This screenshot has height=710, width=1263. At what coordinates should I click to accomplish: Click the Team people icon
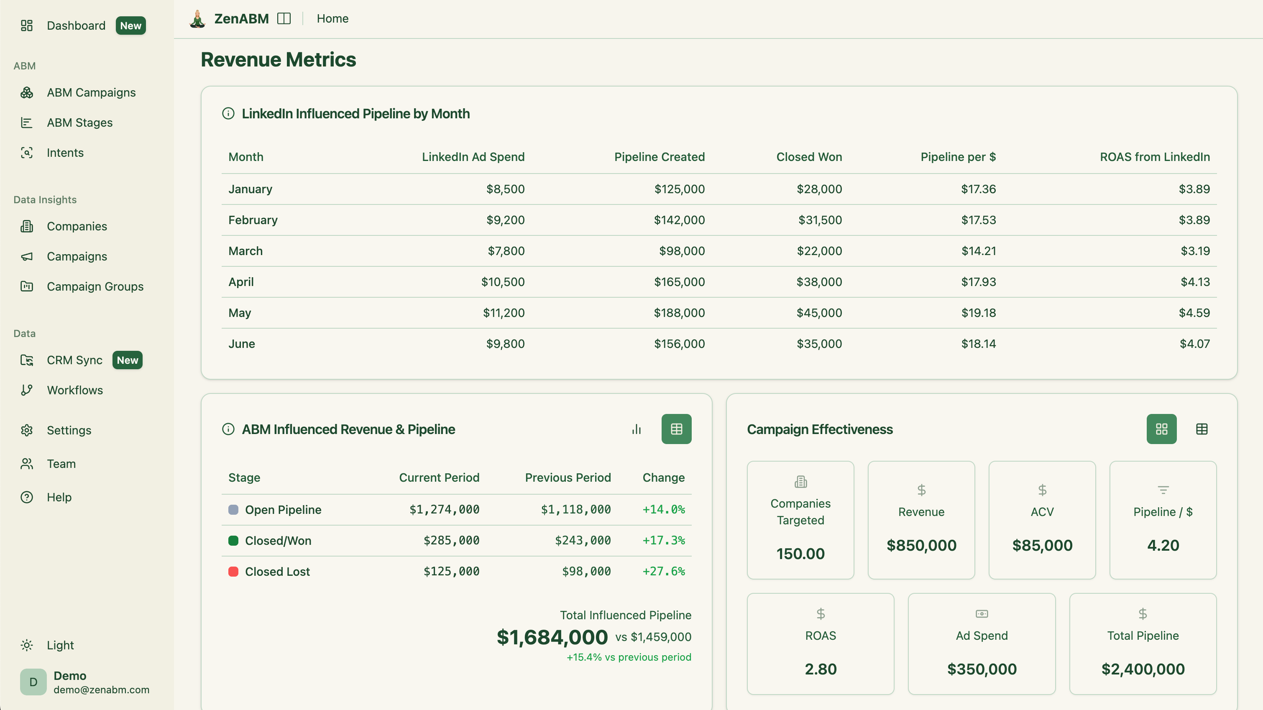pyautogui.click(x=26, y=463)
